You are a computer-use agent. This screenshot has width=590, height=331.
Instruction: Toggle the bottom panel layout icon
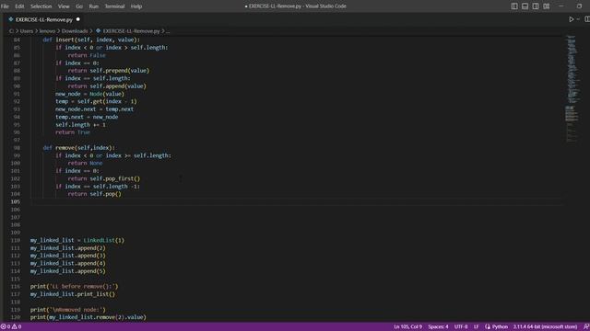click(525, 6)
